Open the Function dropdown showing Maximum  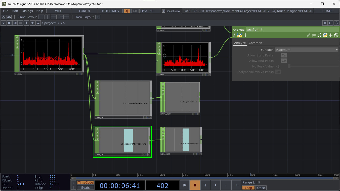[307, 50]
